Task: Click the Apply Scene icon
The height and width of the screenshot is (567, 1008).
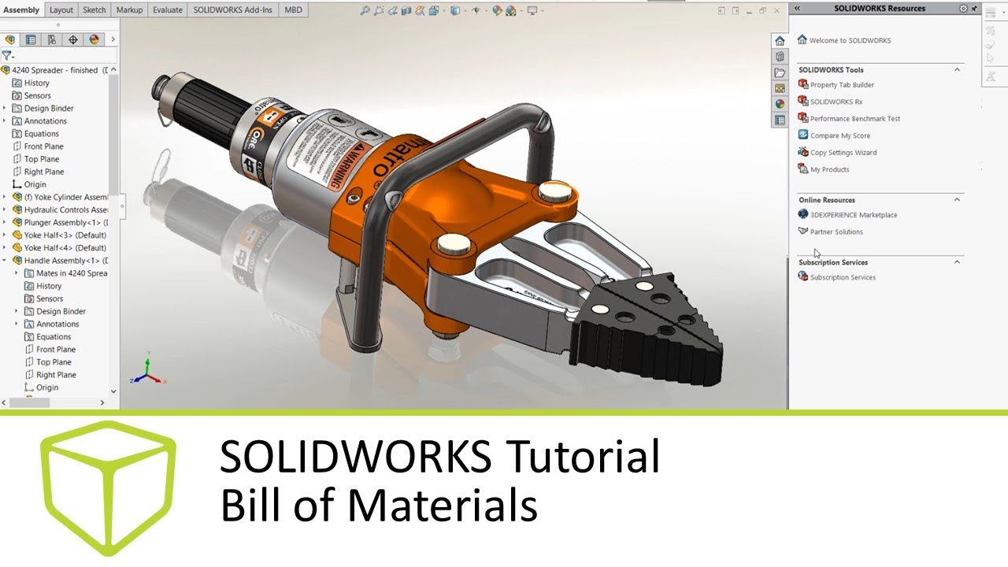Action: tap(511, 10)
